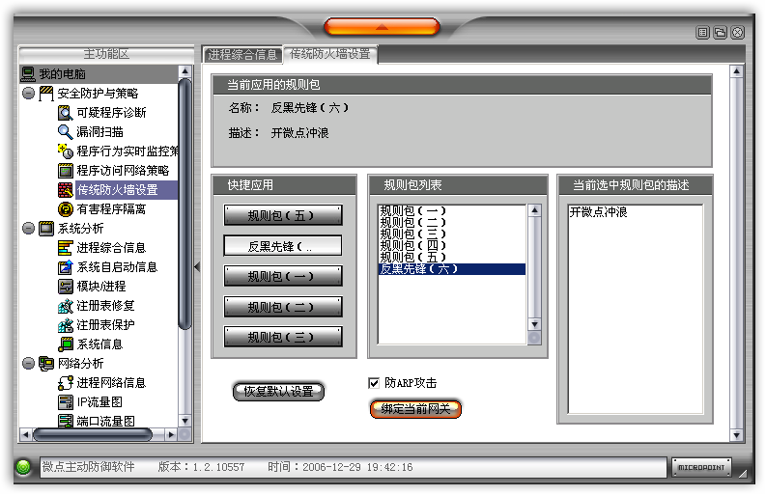Click the sidebar vertical scrollbar thumb

(x=184, y=204)
